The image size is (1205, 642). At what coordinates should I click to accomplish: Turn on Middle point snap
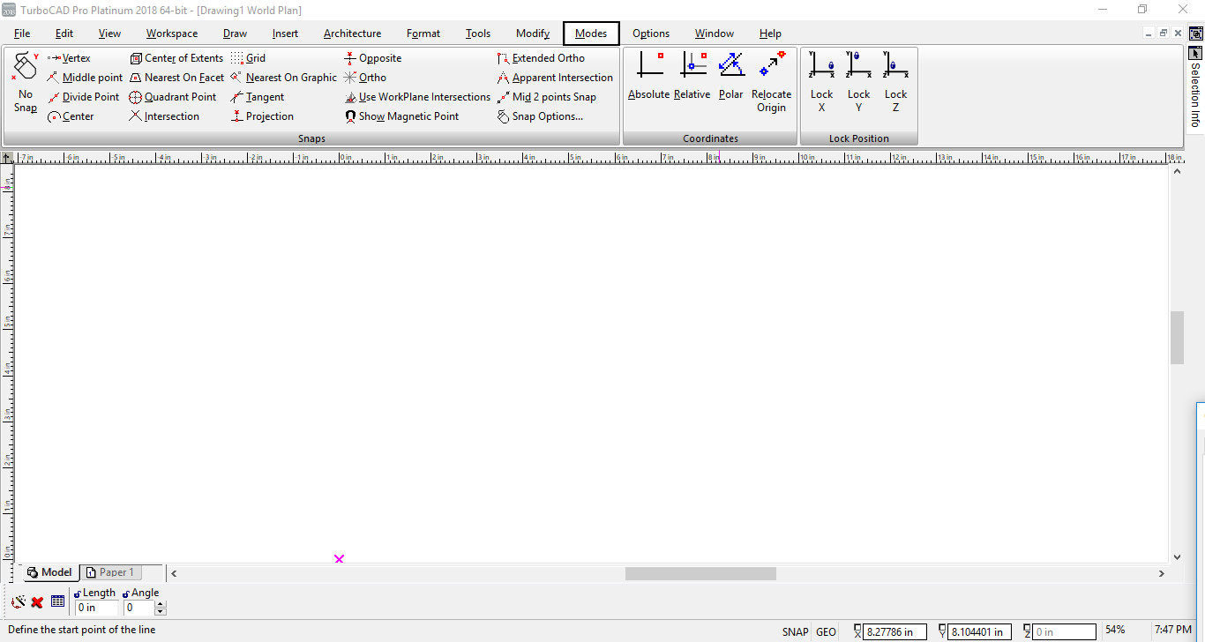85,78
